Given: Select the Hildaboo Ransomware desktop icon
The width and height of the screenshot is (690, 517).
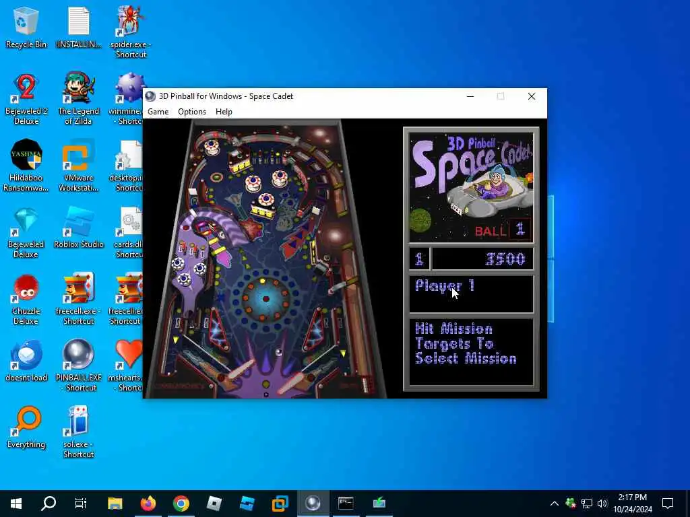Looking at the screenshot, I should click(26, 166).
